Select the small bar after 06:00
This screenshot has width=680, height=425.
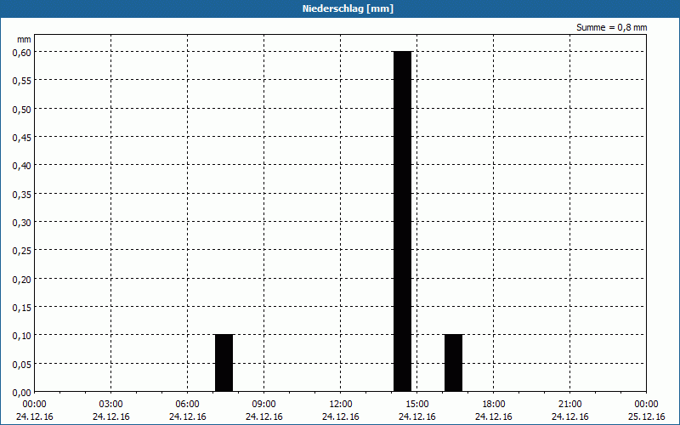click(x=224, y=363)
